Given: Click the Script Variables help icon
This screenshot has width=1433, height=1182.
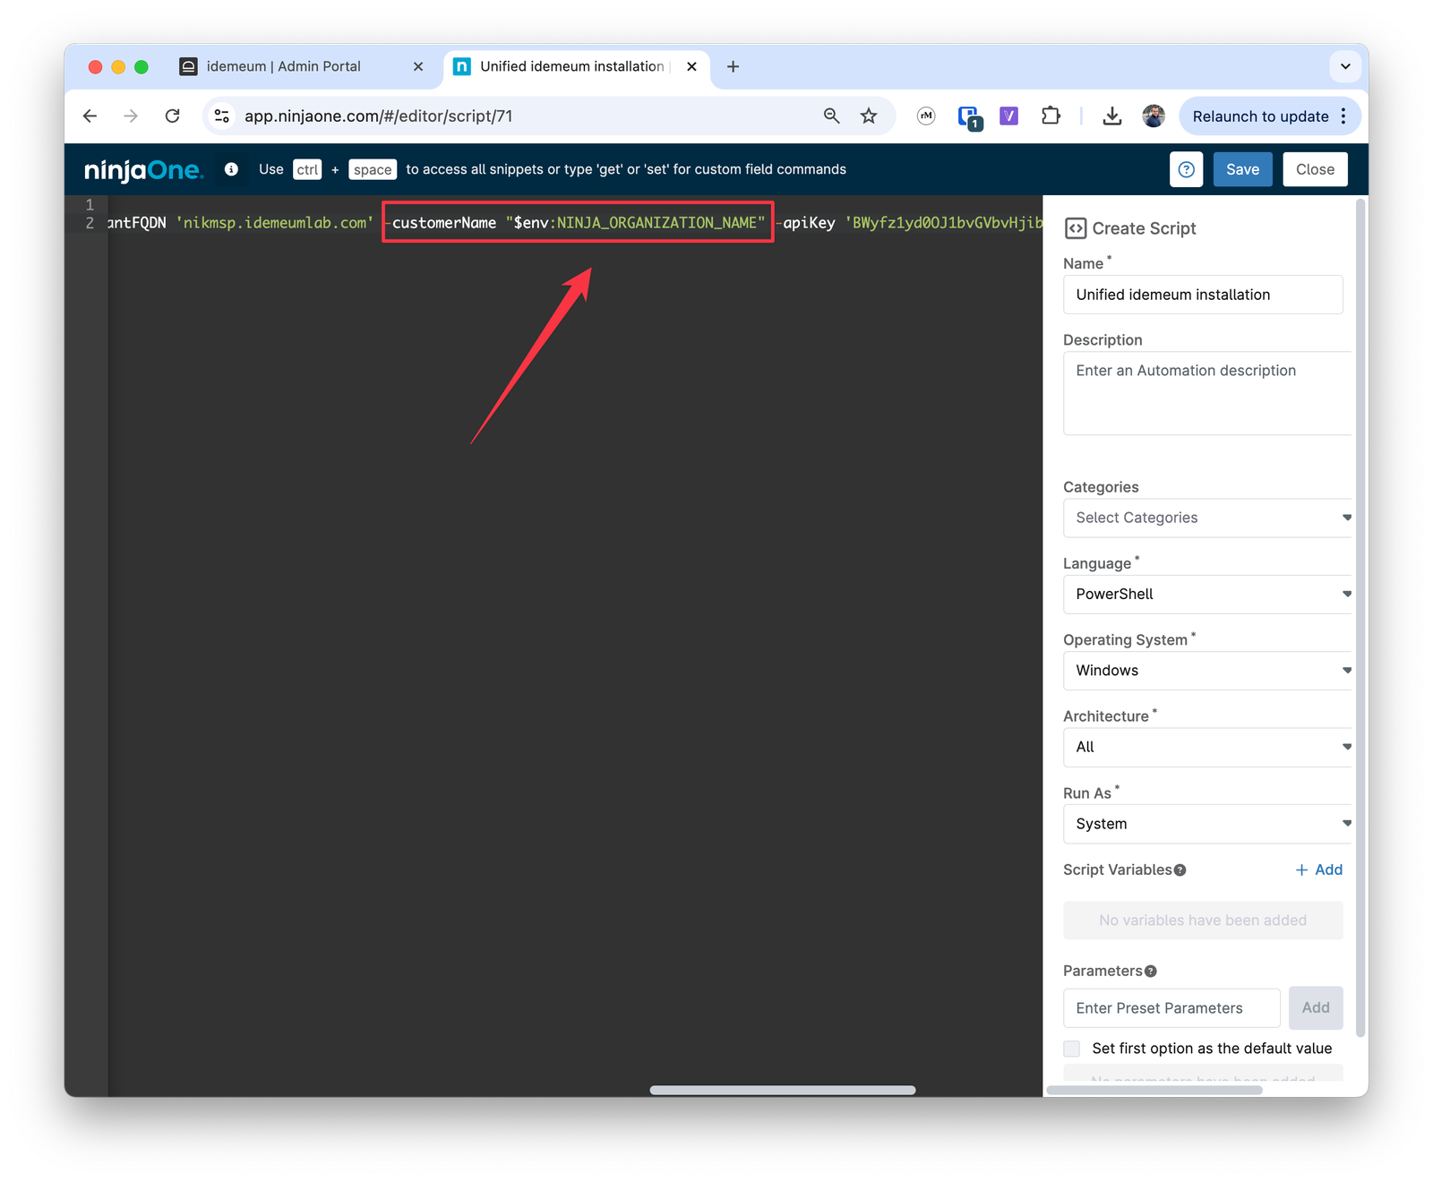Looking at the screenshot, I should pos(1180,870).
